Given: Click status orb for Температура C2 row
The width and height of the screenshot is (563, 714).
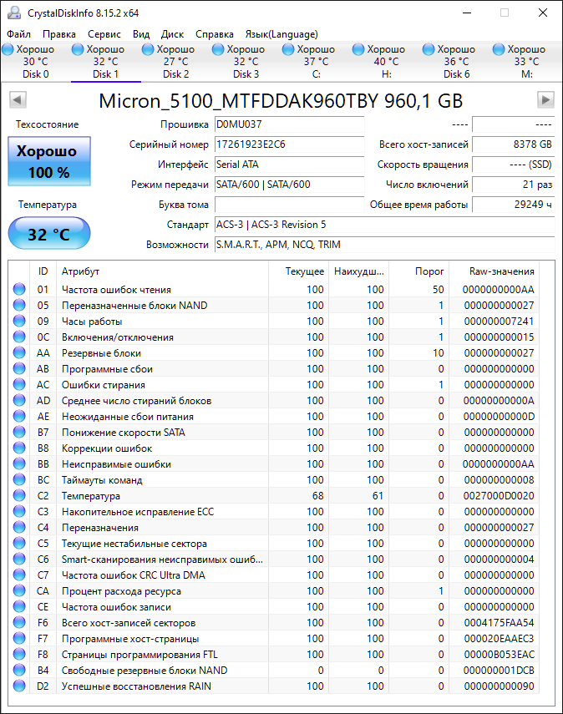Looking at the screenshot, I should tap(19, 495).
